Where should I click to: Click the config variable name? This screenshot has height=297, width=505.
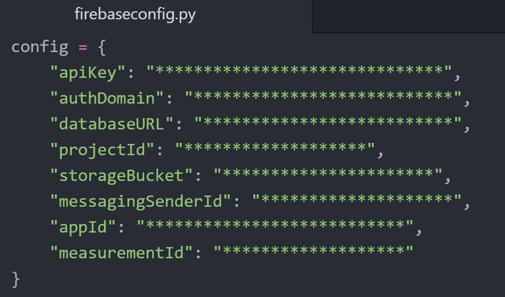[x=40, y=47]
